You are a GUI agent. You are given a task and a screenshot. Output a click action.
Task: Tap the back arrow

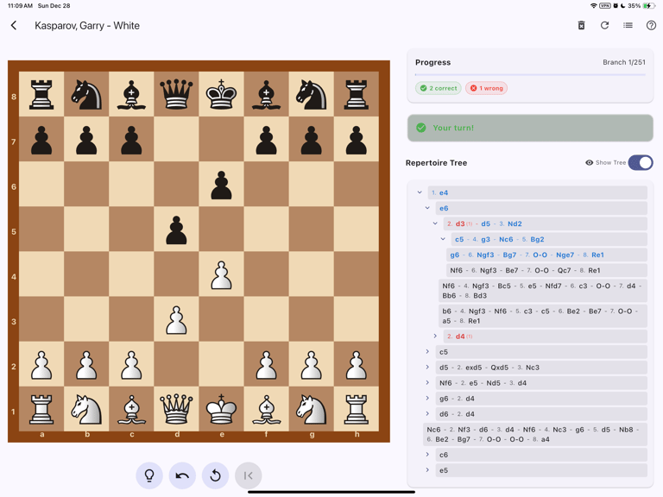click(x=14, y=25)
